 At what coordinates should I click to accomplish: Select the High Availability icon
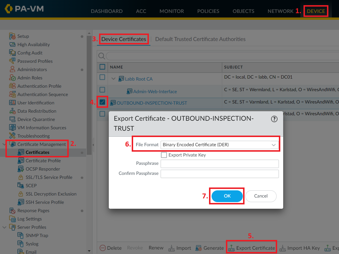click(13, 44)
